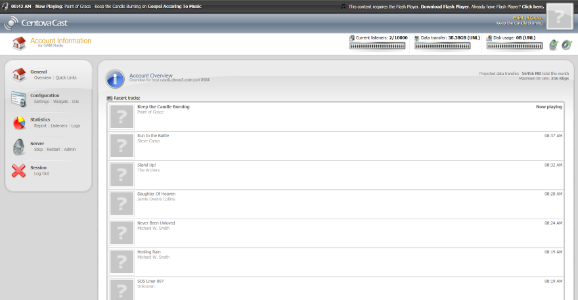Click cover art for Stand Up!
The height and width of the screenshot is (300, 578).
[122, 175]
